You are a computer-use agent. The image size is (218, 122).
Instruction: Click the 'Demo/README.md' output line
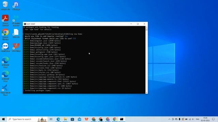click(40, 45)
